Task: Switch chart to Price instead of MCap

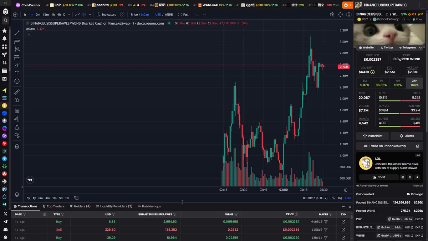Action: tap(134, 15)
